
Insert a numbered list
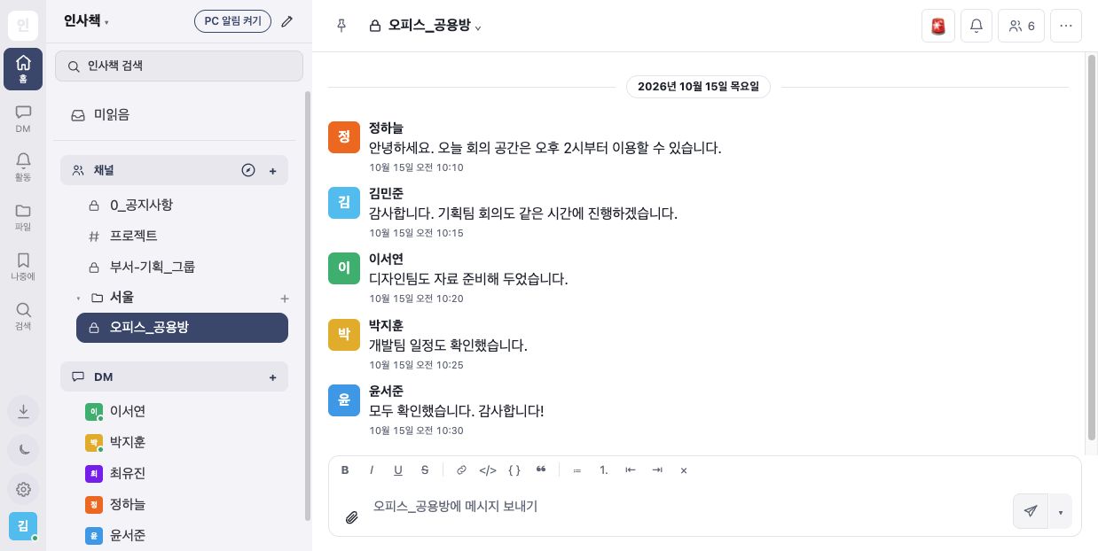[604, 470]
